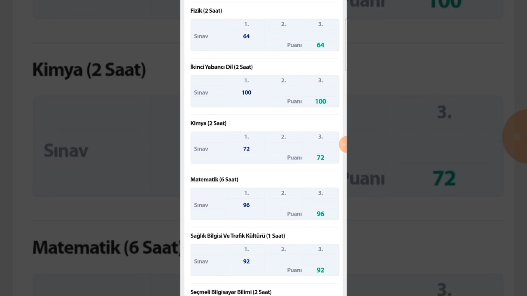This screenshot has width=527, height=296.
Task: Click Matematik first exam score 96
Action: coord(246,205)
